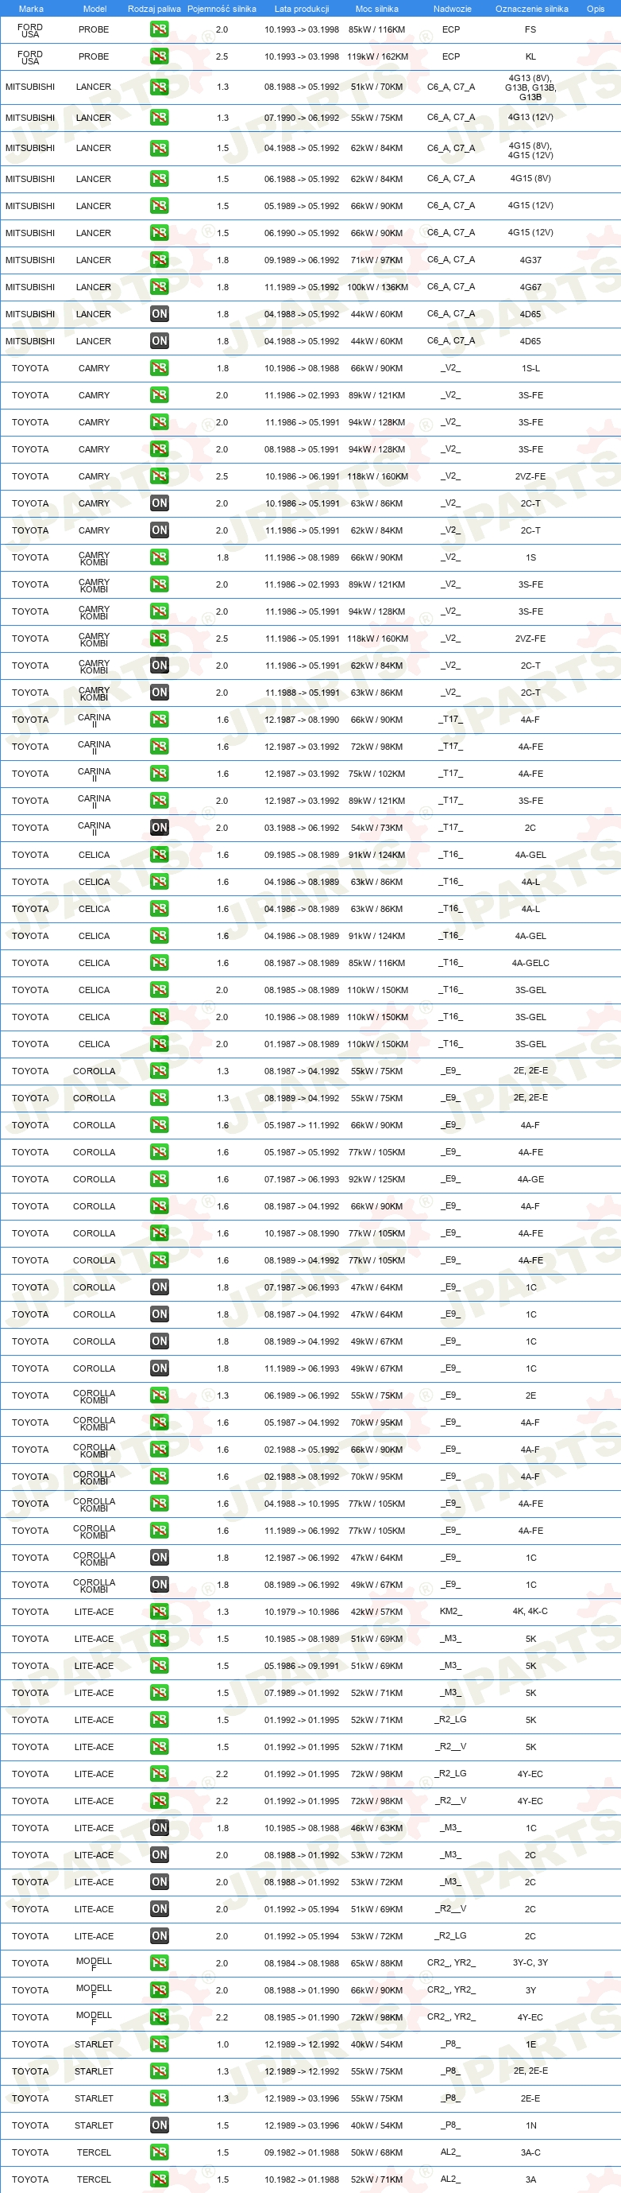The height and width of the screenshot is (2193, 621).
Task: Click the '46kW / 63KM' power cell
Action: pos(377,1828)
